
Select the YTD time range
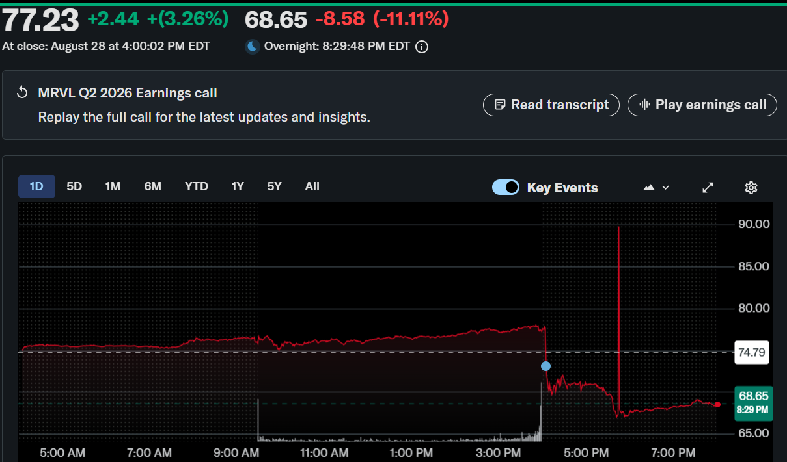click(197, 186)
